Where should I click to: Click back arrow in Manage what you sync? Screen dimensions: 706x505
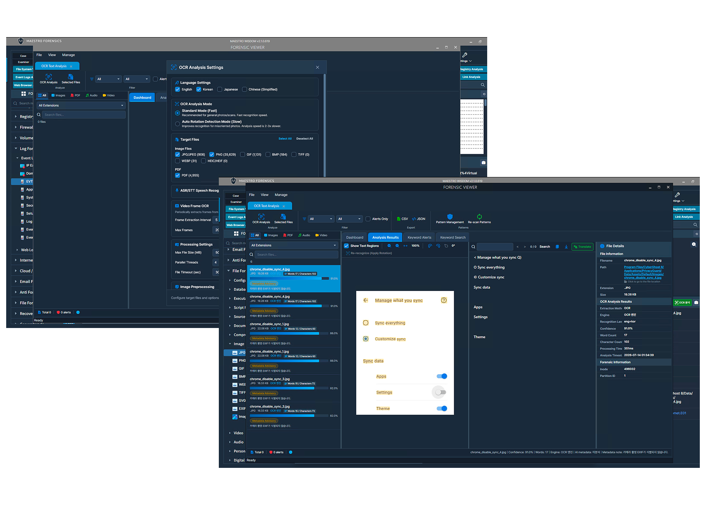[365, 300]
